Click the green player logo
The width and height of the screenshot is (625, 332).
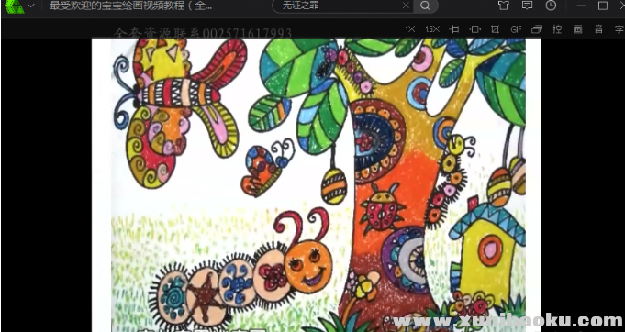click(x=15, y=6)
